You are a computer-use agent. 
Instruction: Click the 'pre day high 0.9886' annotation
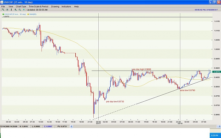click(142, 69)
